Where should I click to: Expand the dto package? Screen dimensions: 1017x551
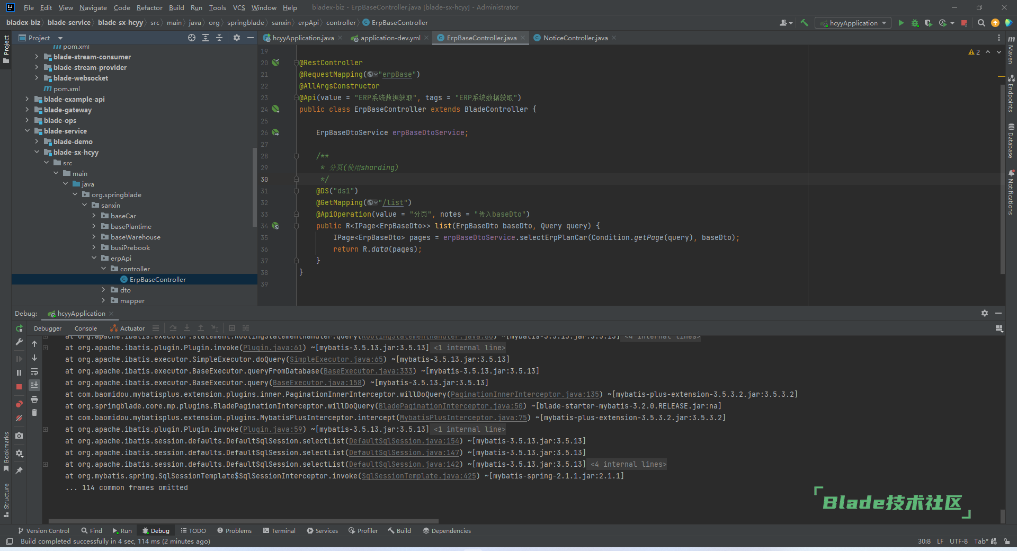point(103,290)
